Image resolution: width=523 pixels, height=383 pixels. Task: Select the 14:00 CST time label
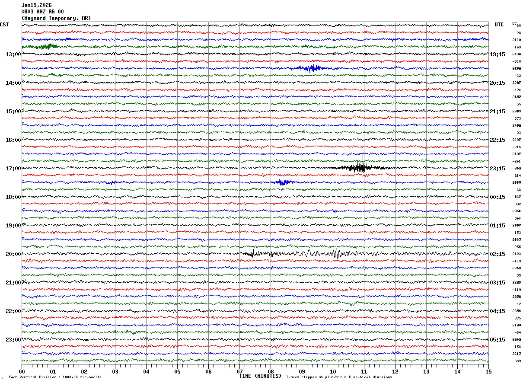13,83
